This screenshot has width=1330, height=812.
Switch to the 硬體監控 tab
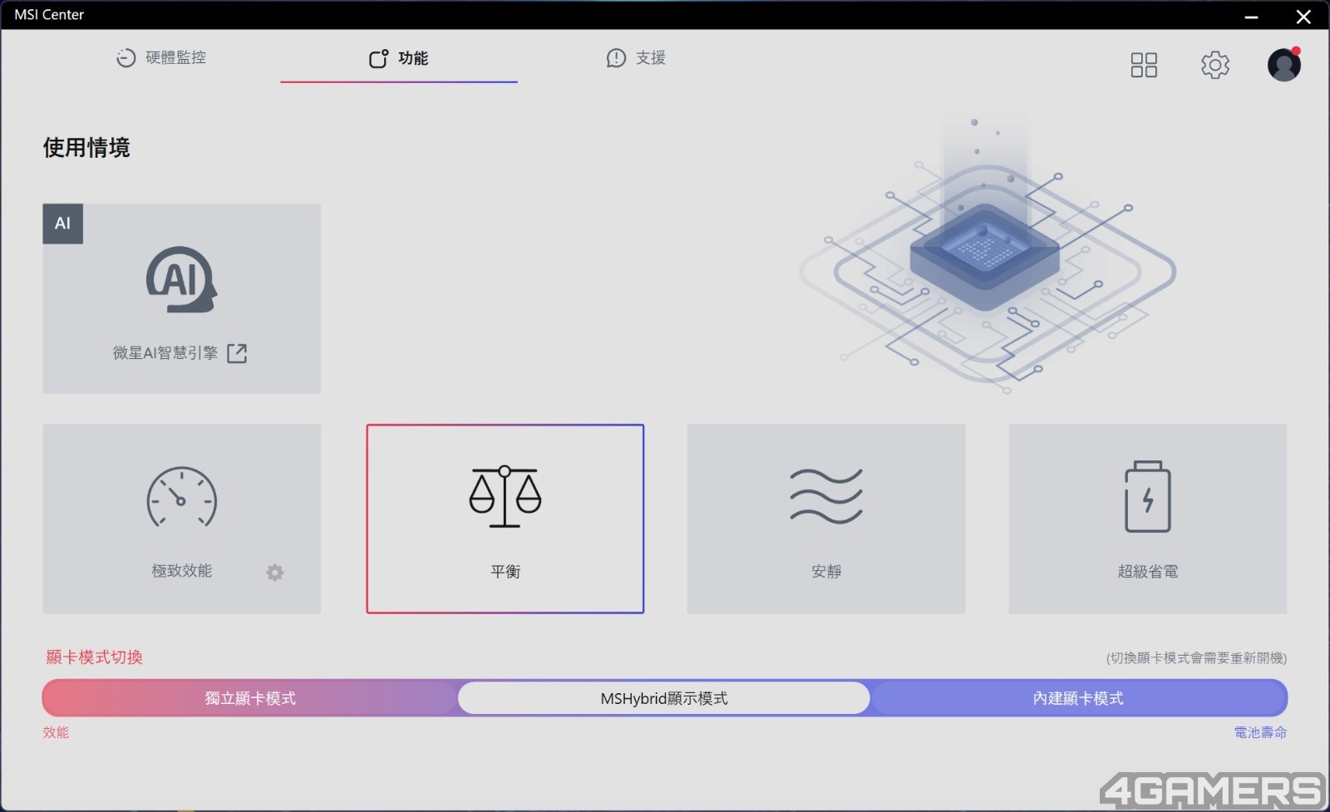161,57
